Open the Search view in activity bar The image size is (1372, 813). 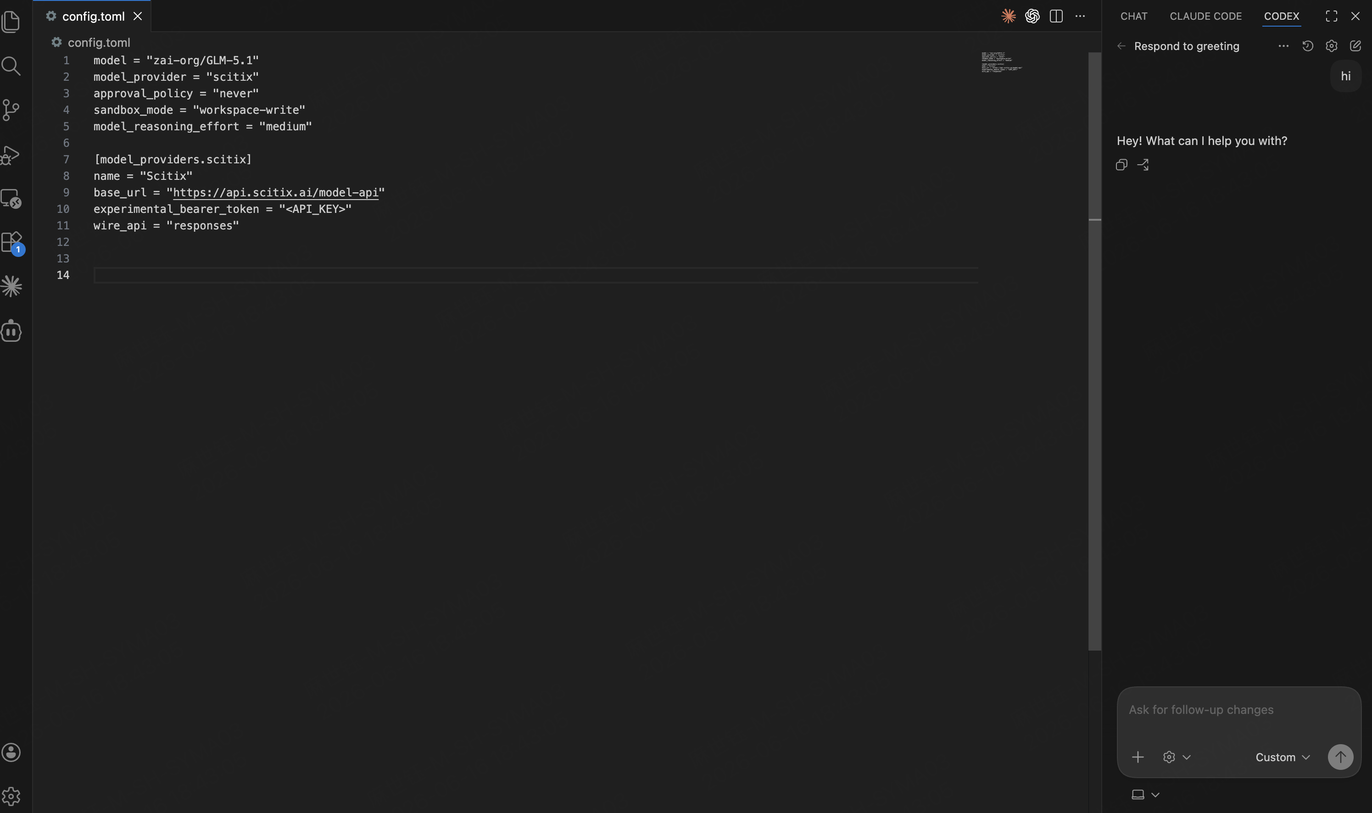[11, 66]
